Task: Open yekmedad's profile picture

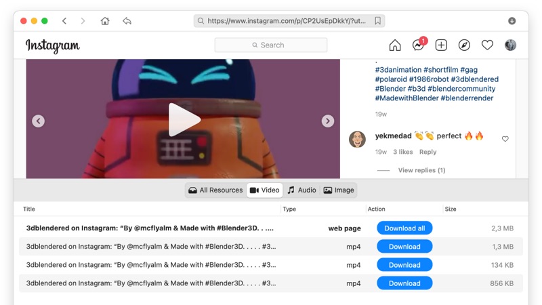Action: (x=358, y=140)
